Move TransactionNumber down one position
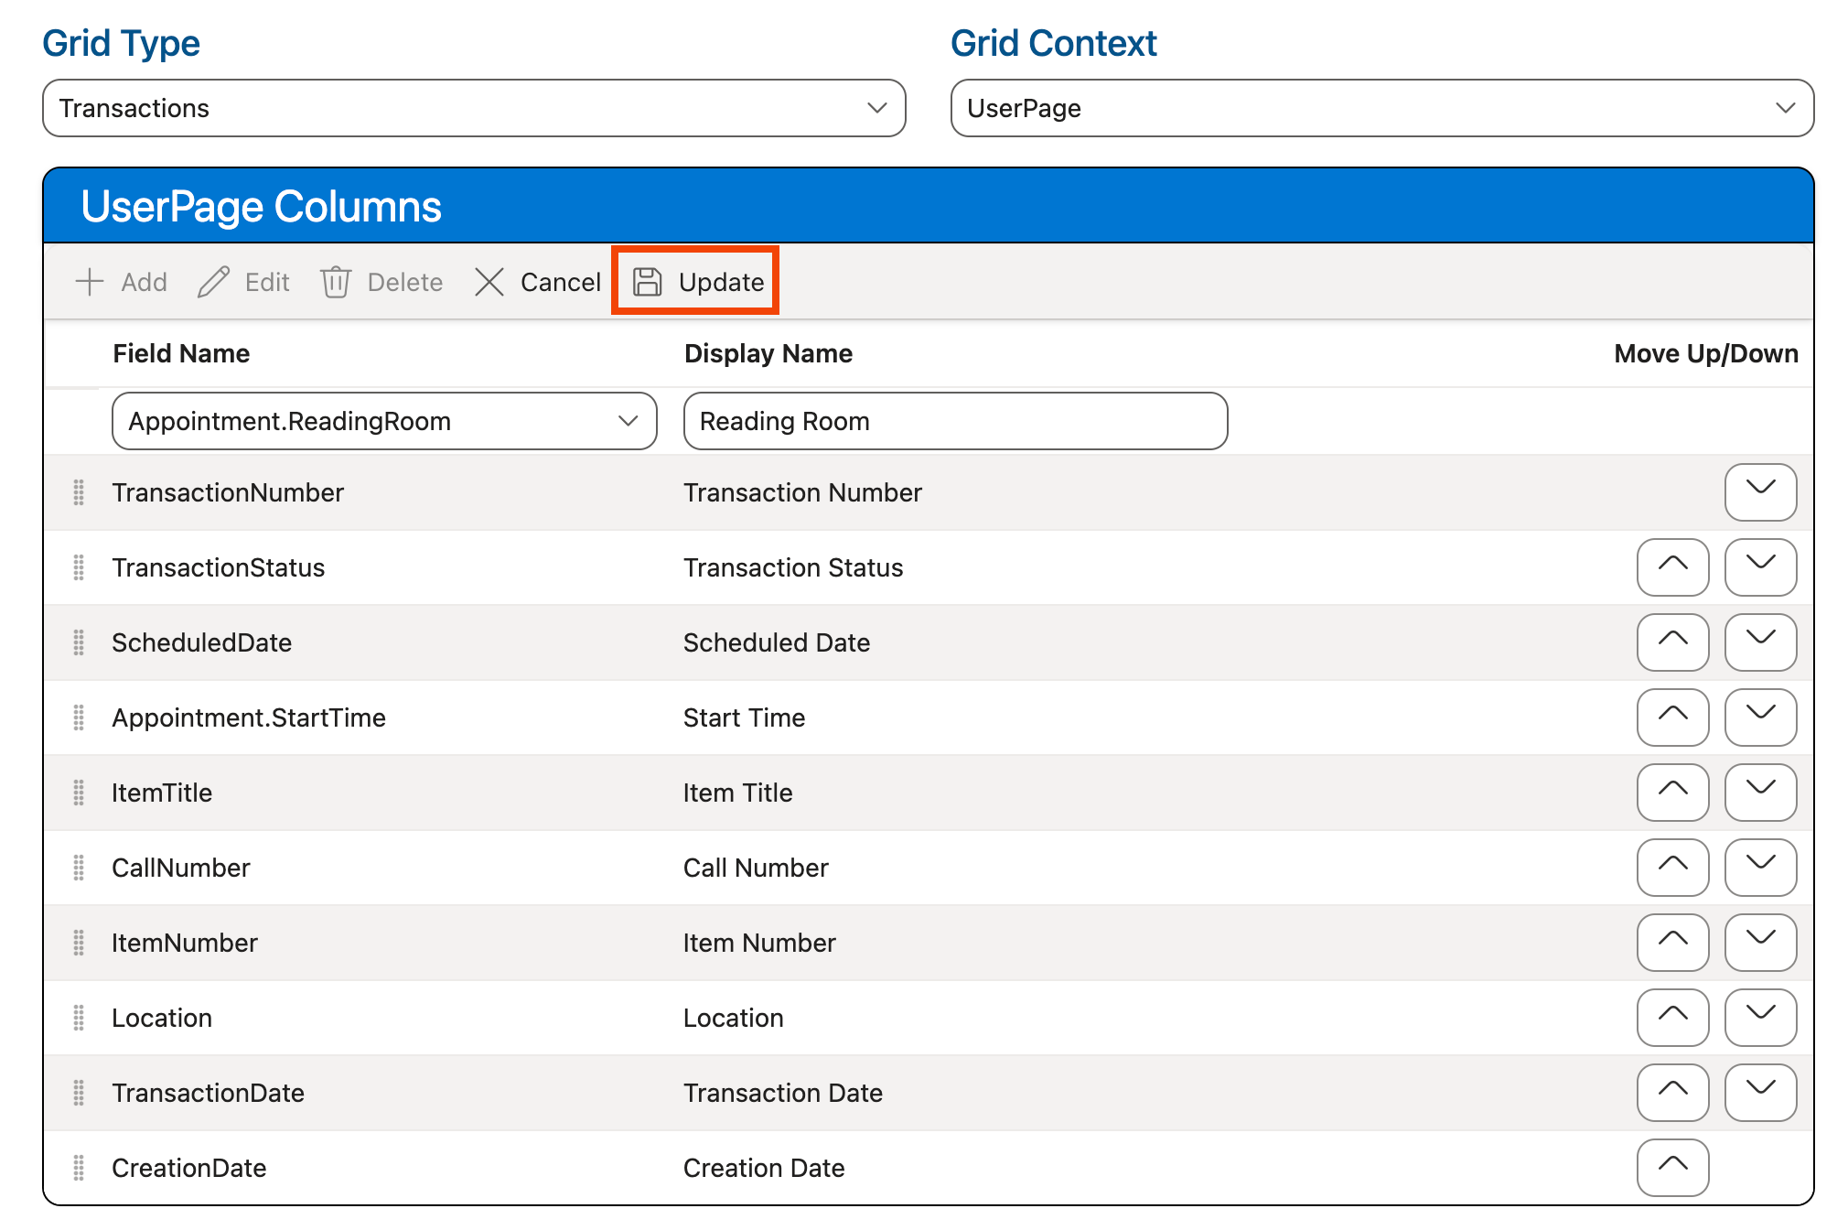 [1760, 492]
